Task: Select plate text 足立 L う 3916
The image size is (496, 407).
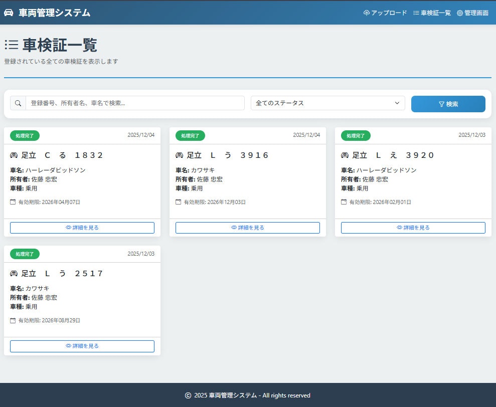Action: pyautogui.click(x=228, y=155)
